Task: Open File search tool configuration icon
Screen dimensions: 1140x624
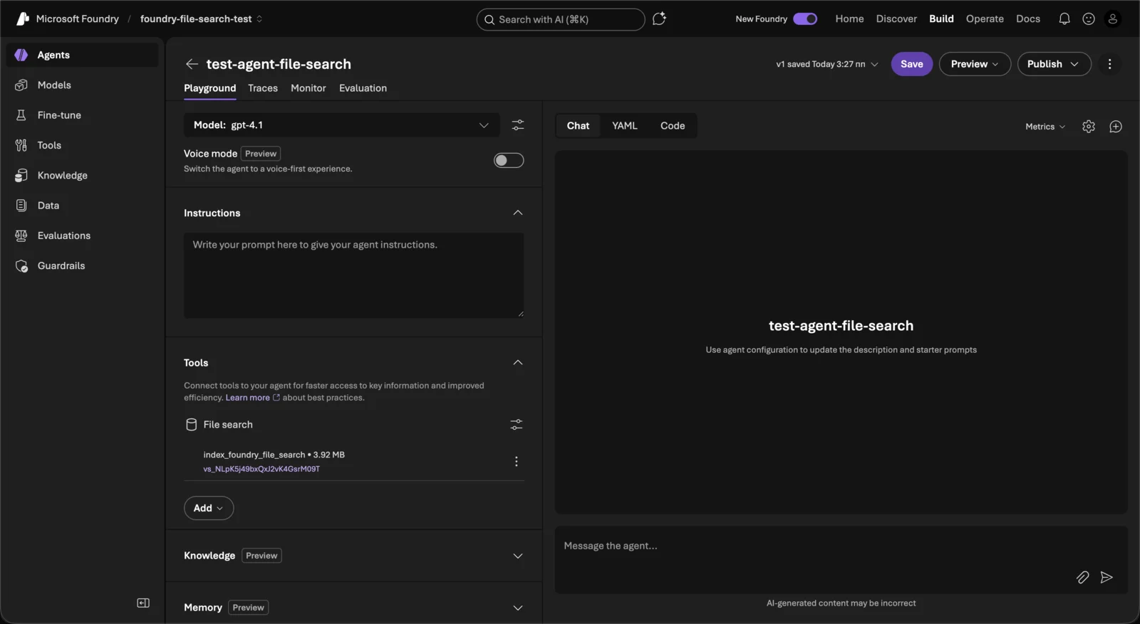Action: 517,425
